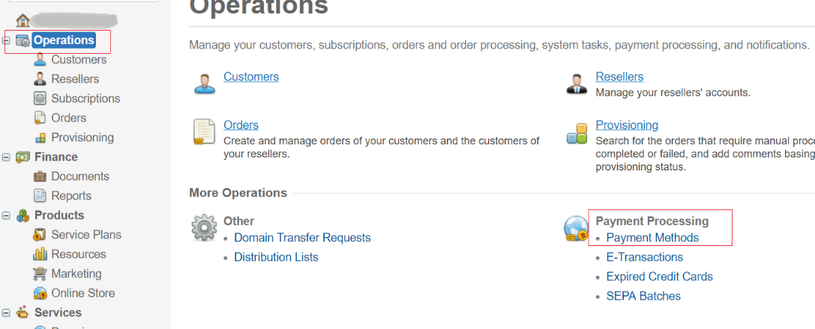Collapse the Products tree node
Image resolution: width=815 pixels, height=329 pixels.
pos(6,215)
